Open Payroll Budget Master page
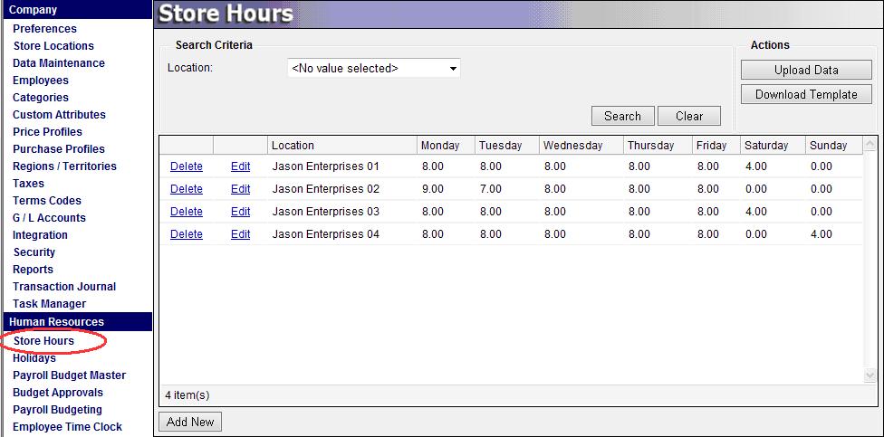884x437 pixels. (69, 375)
